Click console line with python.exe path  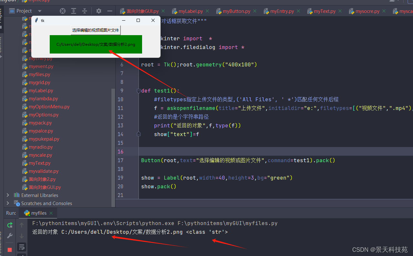tap(155, 223)
